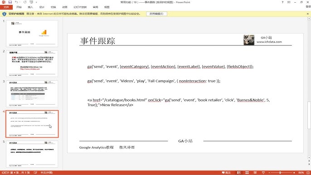Click the 启用编辑 (Enable Editing) button
Image resolution: width=311 pixels, height=175 pixels.
coord(156,14)
